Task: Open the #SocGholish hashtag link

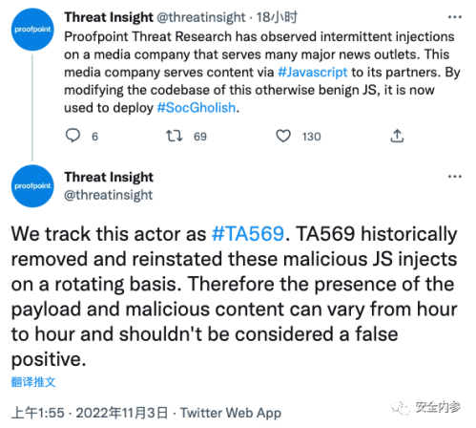Action: pyautogui.click(x=197, y=108)
